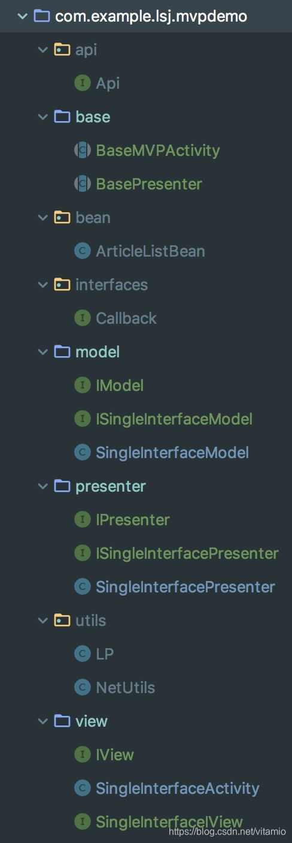This screenshot has height=843, width=292.
Task: Collapse the view folder arrow
Action: click(x=42, y=721)
